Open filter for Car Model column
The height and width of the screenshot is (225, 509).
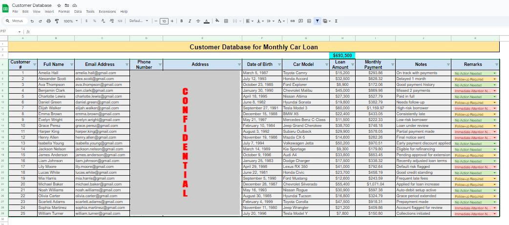327,64
